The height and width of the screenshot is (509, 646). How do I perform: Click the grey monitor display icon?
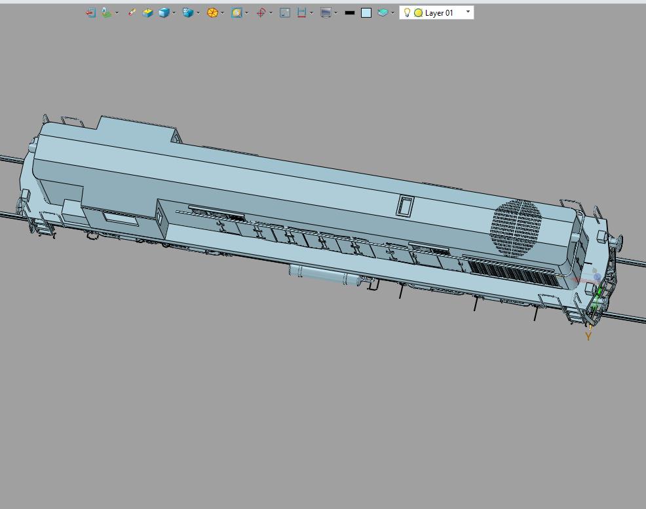(x=326, y=12)
